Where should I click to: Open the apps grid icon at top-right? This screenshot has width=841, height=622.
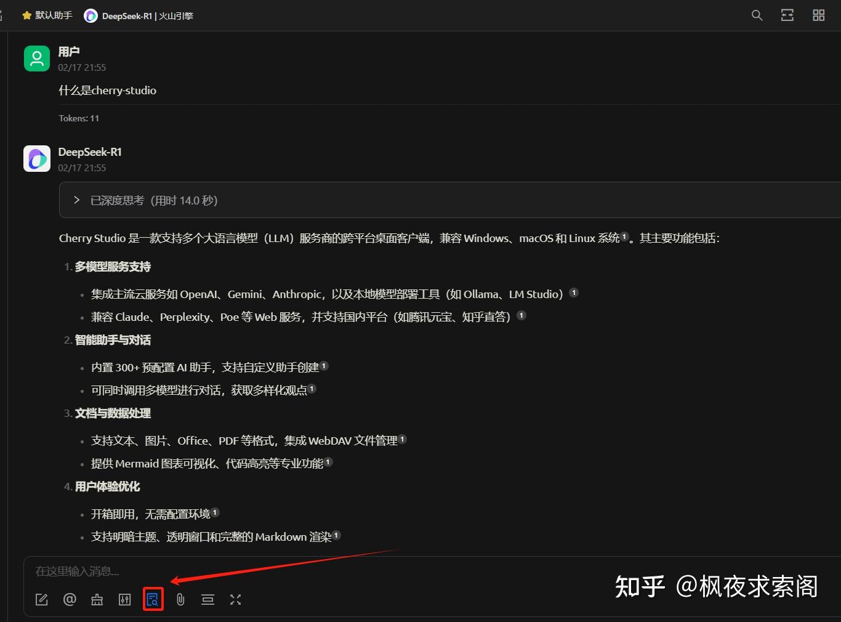(818, 15)
